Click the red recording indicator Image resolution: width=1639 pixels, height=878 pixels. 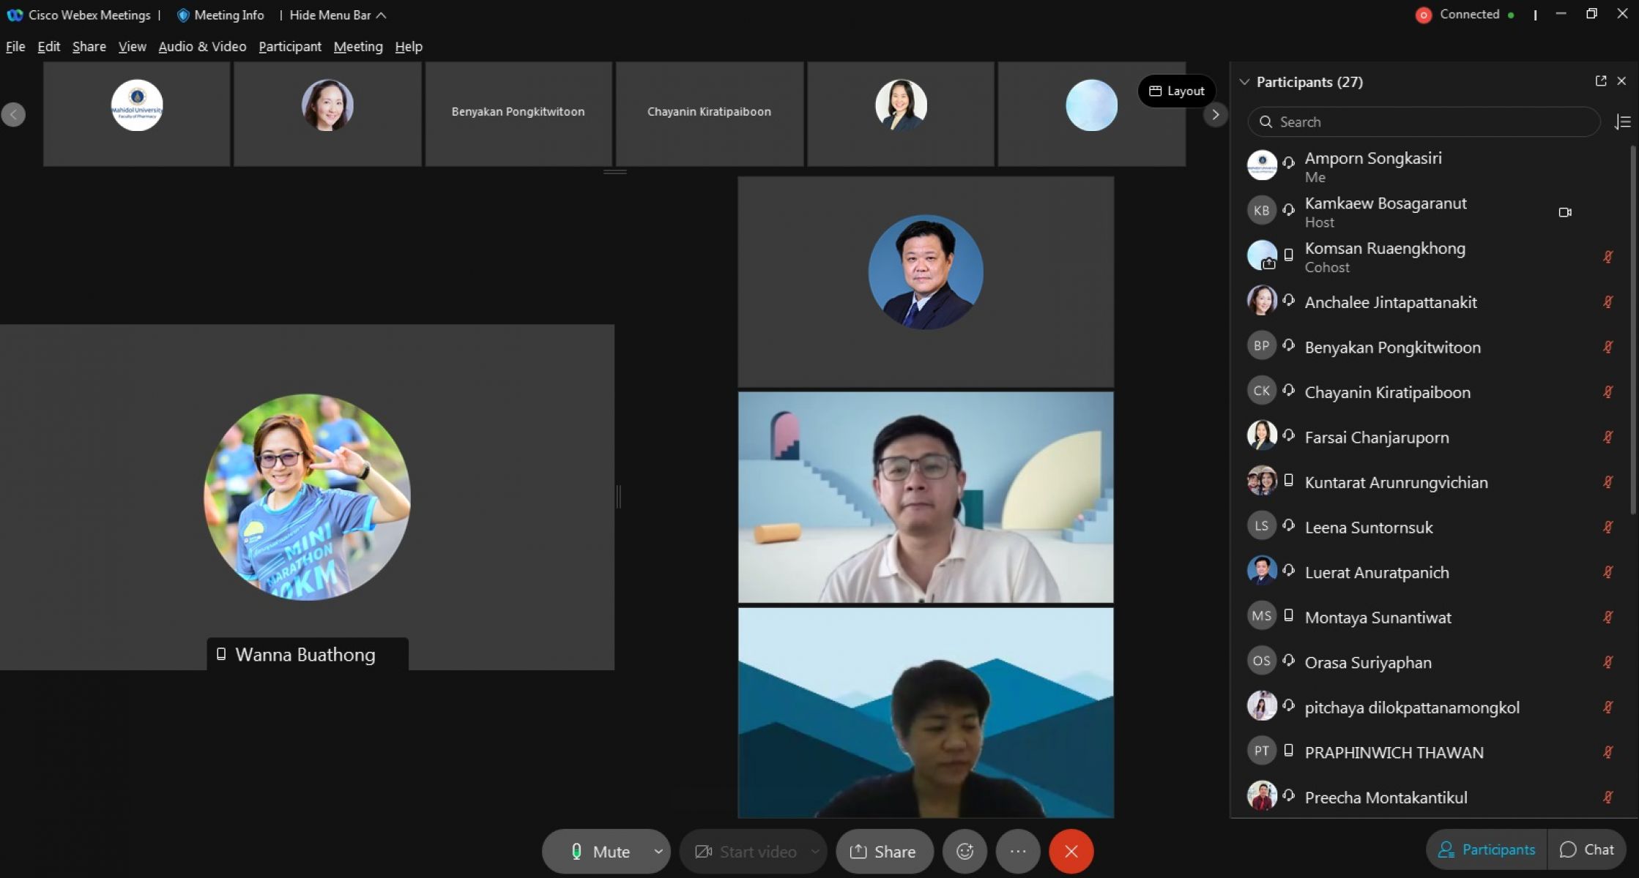1423,15
